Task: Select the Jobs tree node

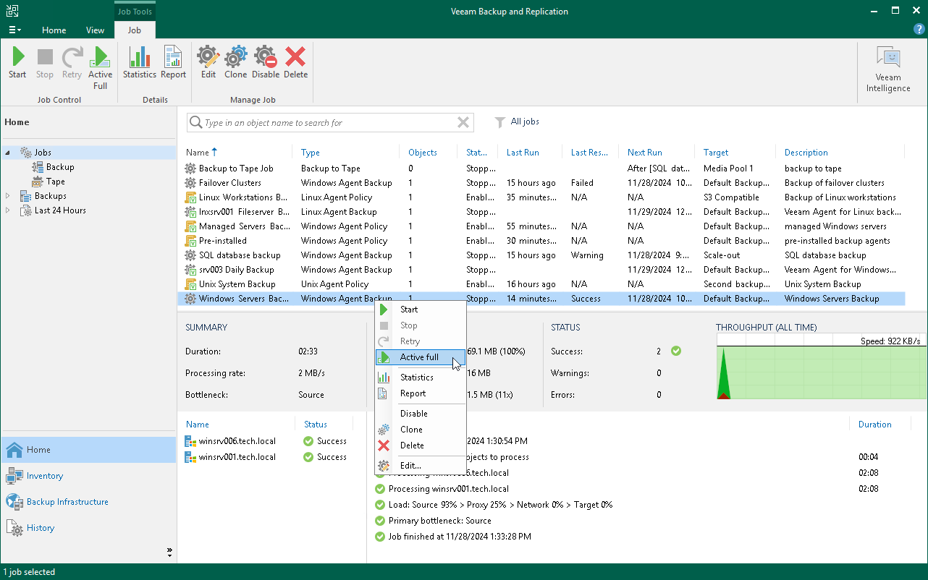Action: 43,153
